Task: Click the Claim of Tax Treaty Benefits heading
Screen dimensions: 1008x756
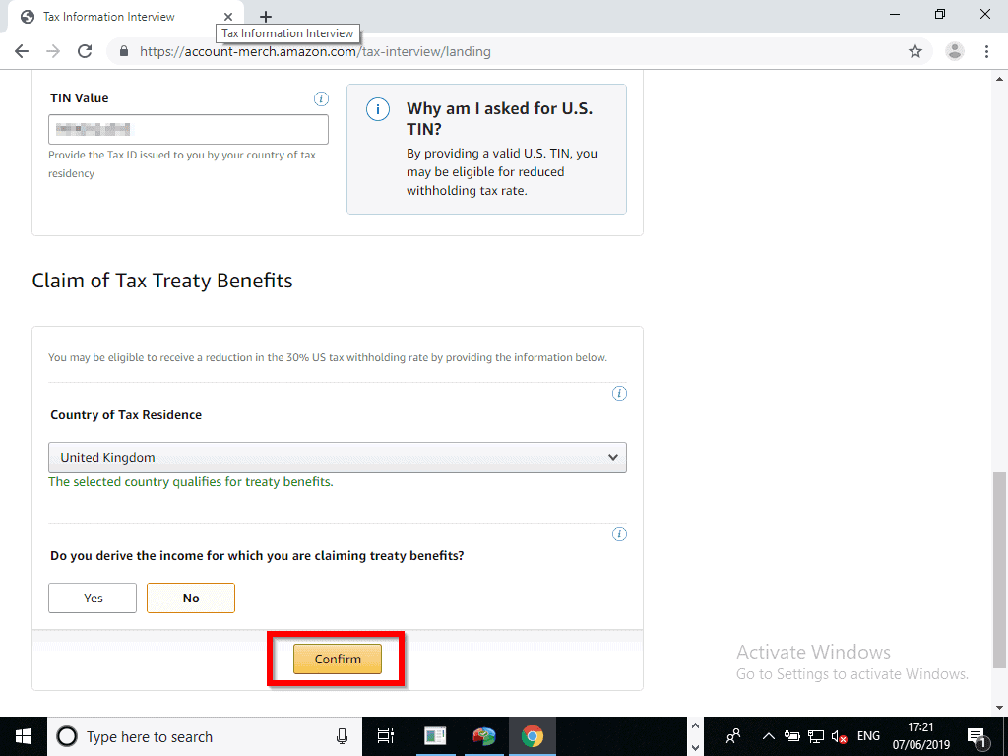Action: (x=162, y=281)
